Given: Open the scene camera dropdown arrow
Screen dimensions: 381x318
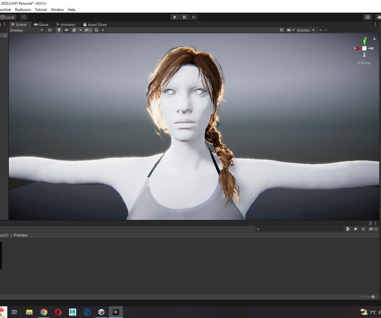Looking at the screenshot, I should 293,30.
